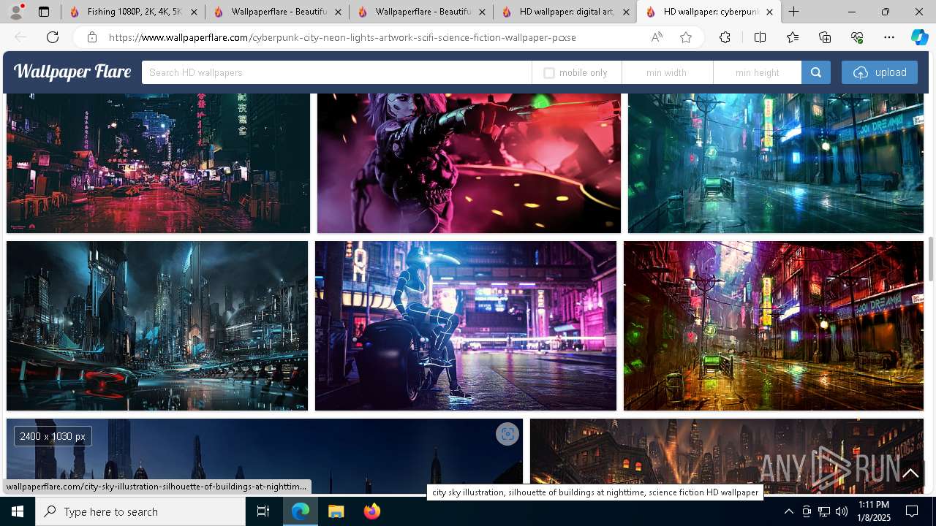
Task: Click the page vertical scrollbar thumb
Action: pos(931,259)
